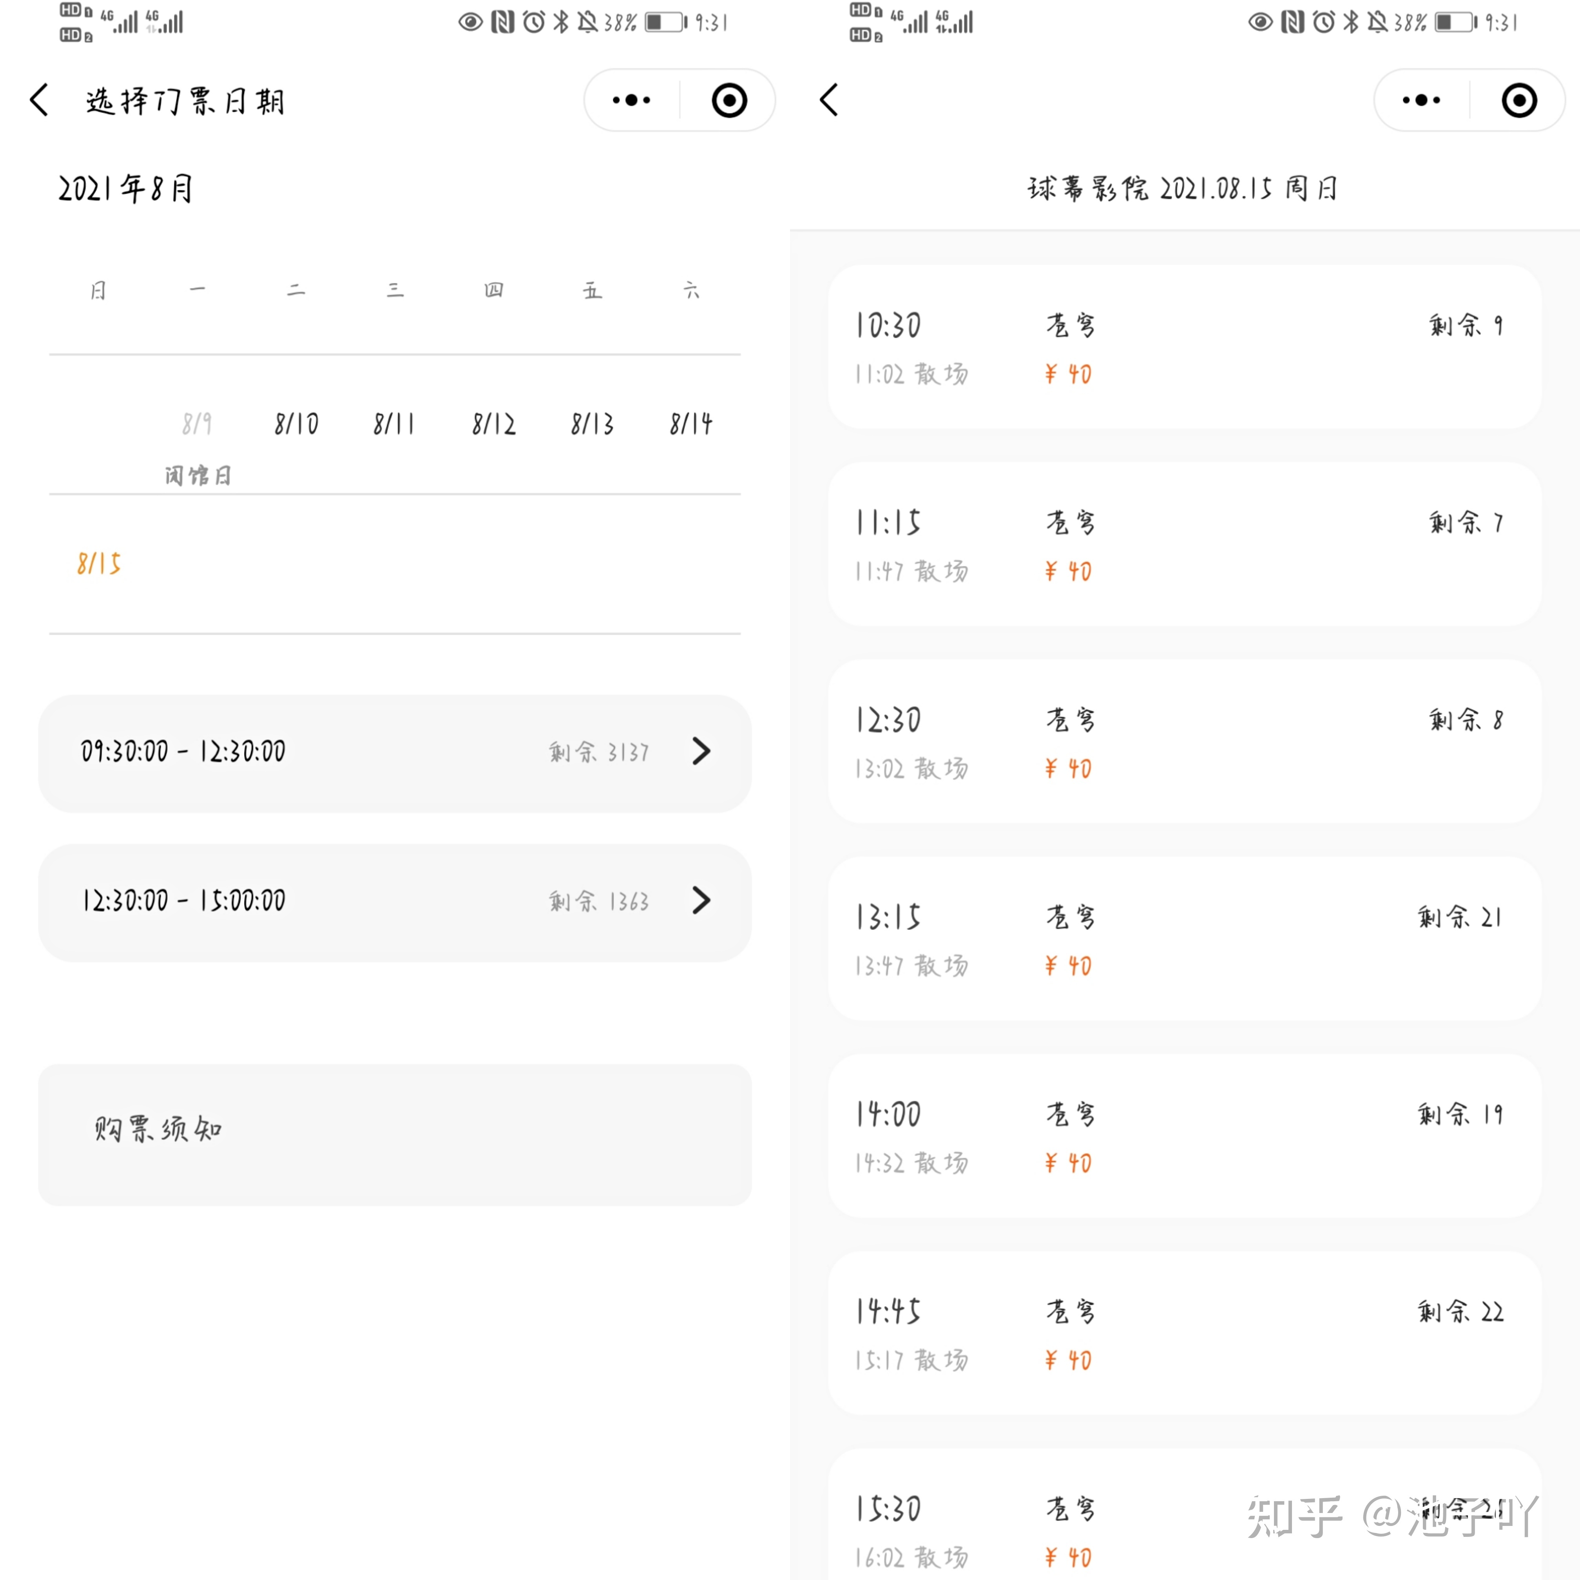
Task: Expand the 12:30:00 - 15:00:00 time slot arrow
Action: tap(701, 901)
